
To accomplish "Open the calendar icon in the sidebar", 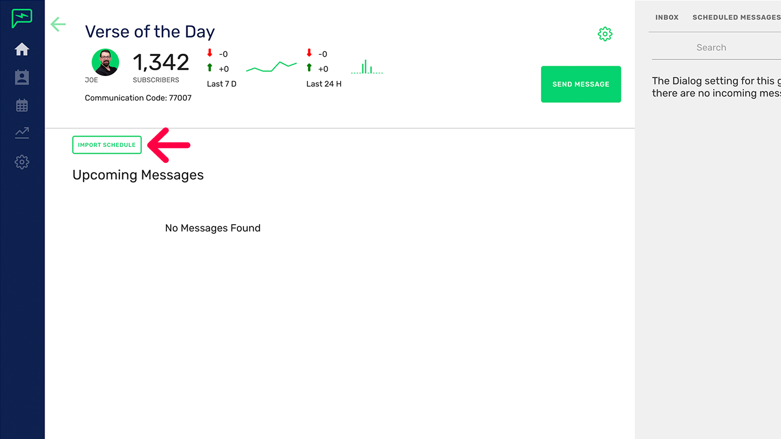I will click(22, 105).
